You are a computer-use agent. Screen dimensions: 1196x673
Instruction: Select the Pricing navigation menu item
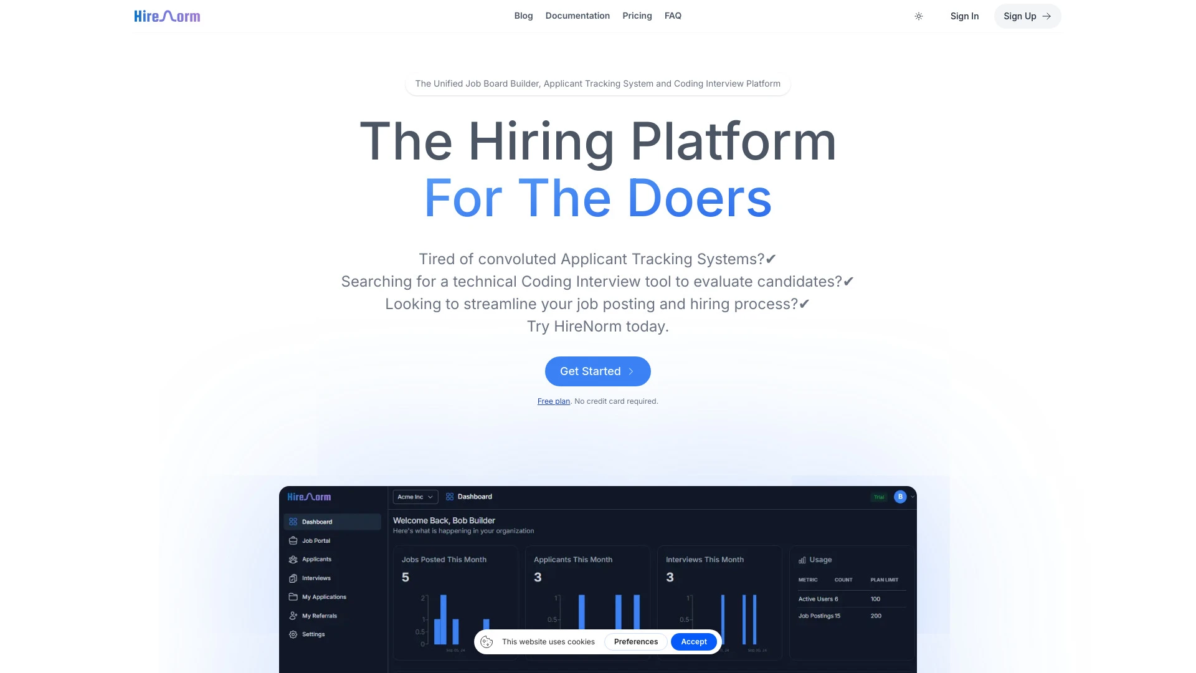(x=637, y=16)
